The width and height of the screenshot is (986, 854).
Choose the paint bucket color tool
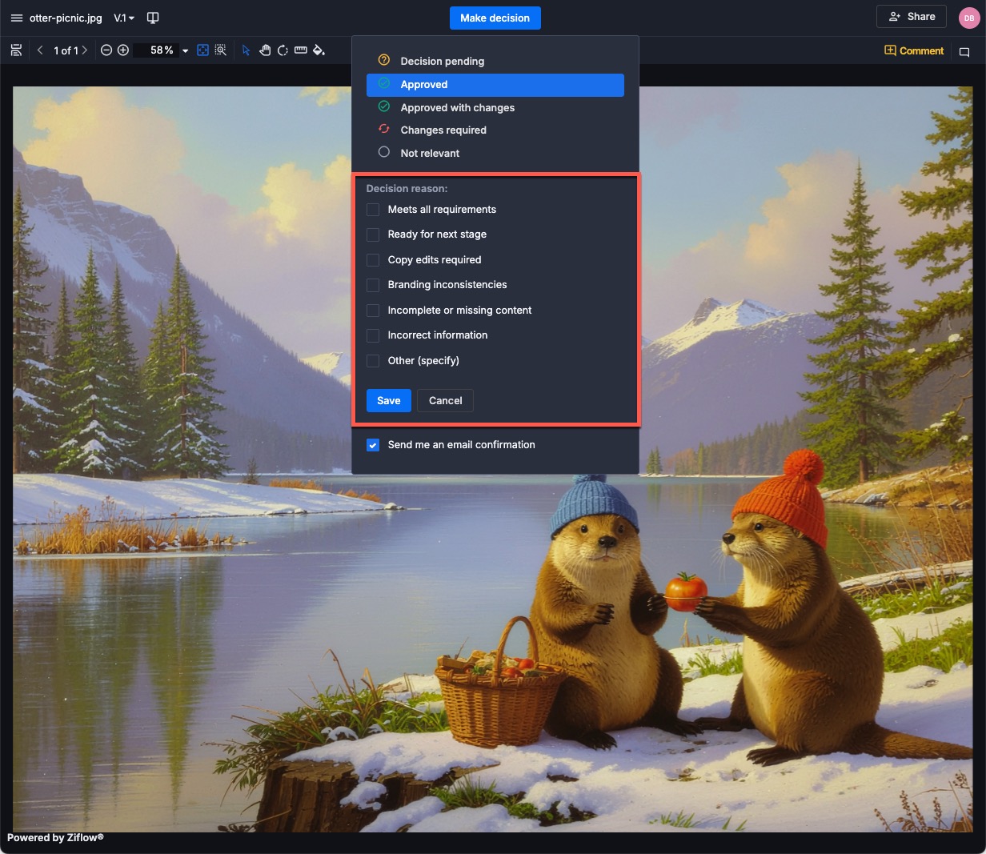click(319, 50)
